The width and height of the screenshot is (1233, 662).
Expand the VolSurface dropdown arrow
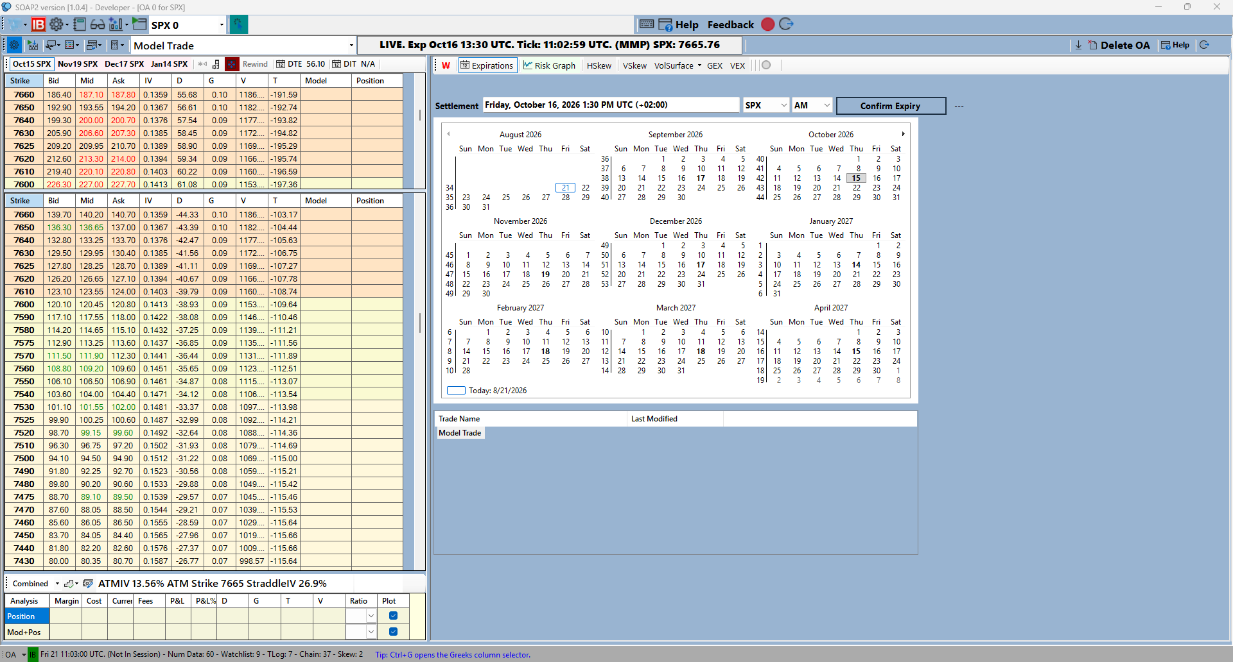coord(699,65)
